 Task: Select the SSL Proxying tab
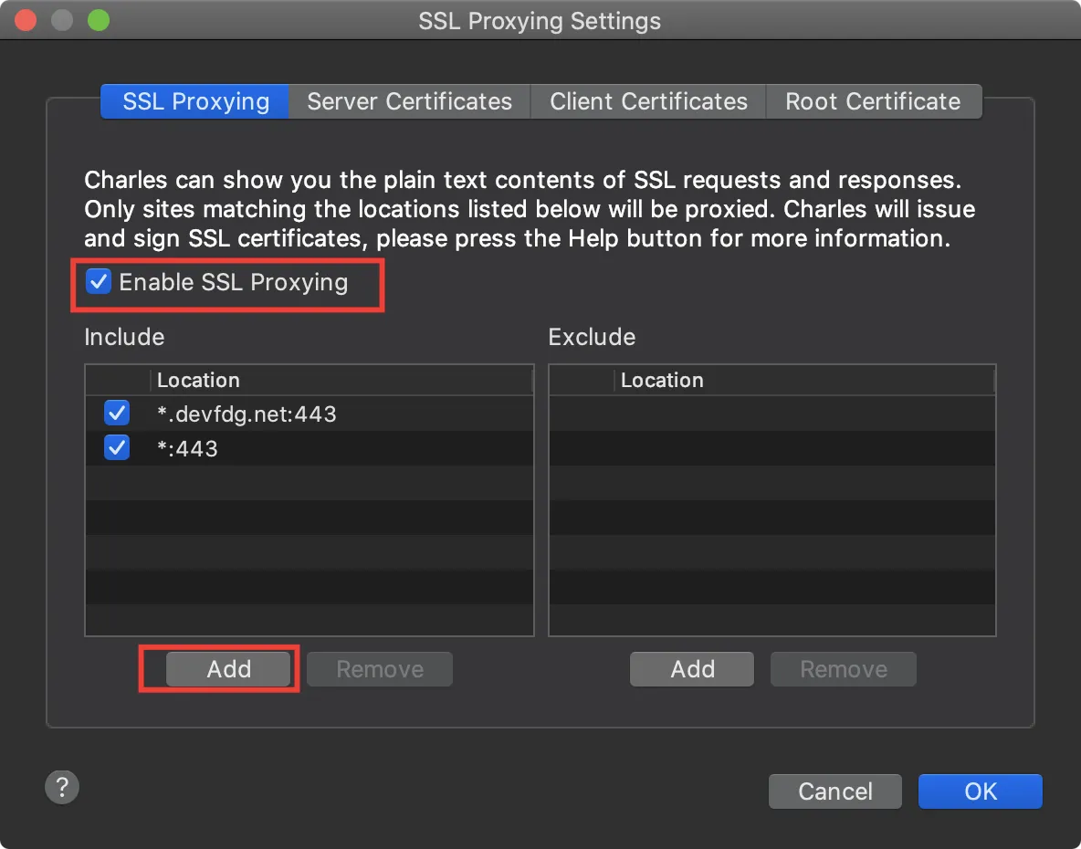click(x=195, y=101)
